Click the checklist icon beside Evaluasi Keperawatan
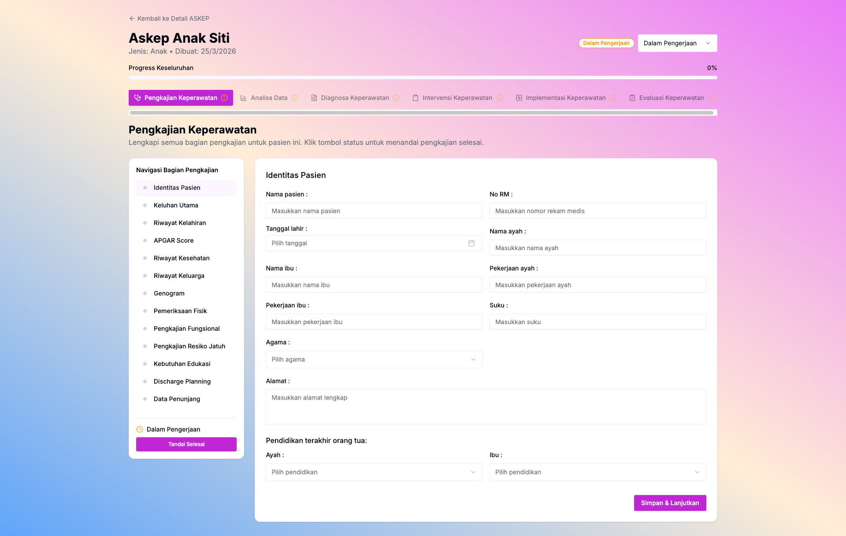The height and width of the screenshot is (536, 846). click(x=632, y=98)
